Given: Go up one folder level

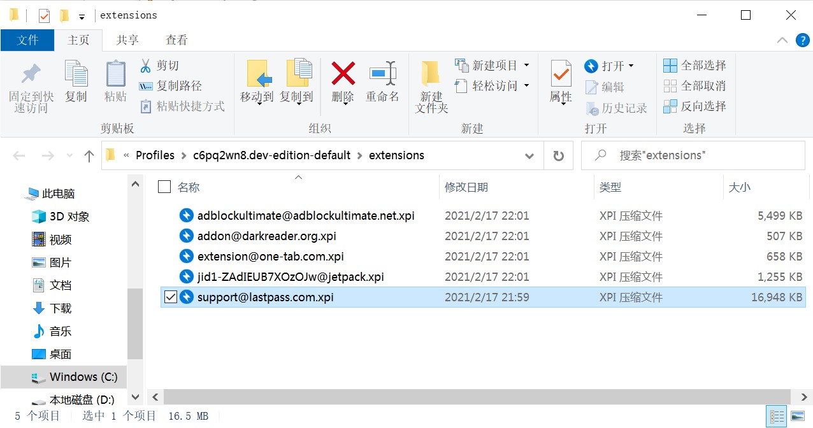Looking at the screenshot, I should 89,155.
